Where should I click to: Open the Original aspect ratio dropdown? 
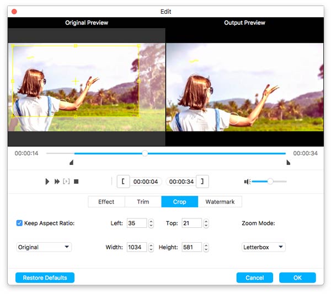(x=44, y=247)
